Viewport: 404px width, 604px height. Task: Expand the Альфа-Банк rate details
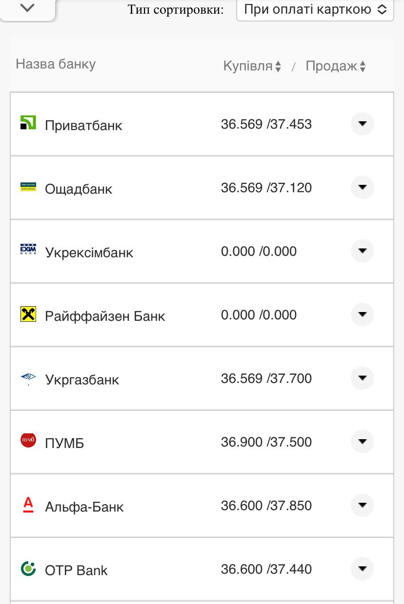coord(362,506)
